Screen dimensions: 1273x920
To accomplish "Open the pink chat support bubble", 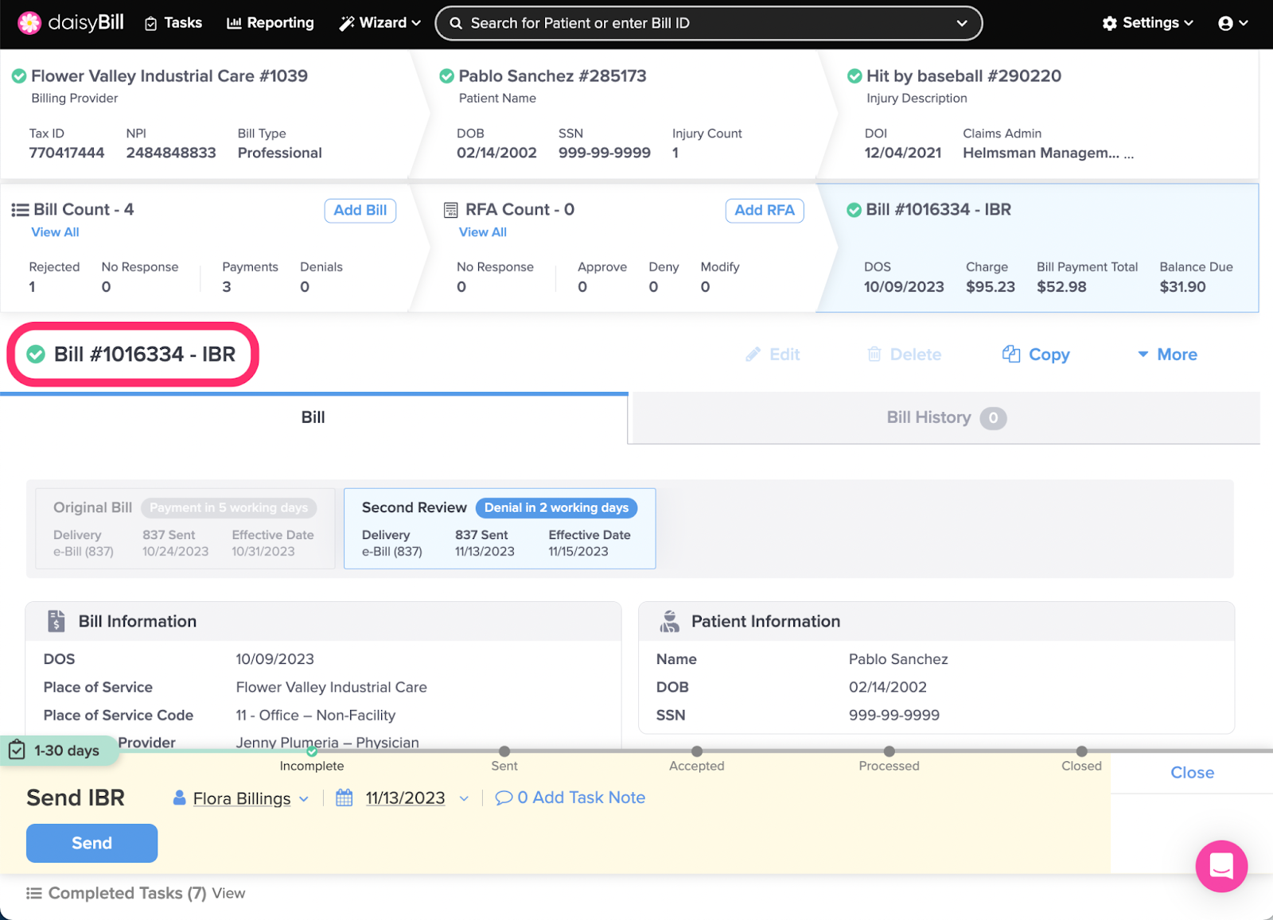I will [1220, 866].
